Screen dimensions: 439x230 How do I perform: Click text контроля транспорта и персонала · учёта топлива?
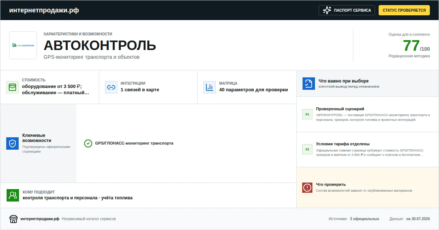[78, 198]
